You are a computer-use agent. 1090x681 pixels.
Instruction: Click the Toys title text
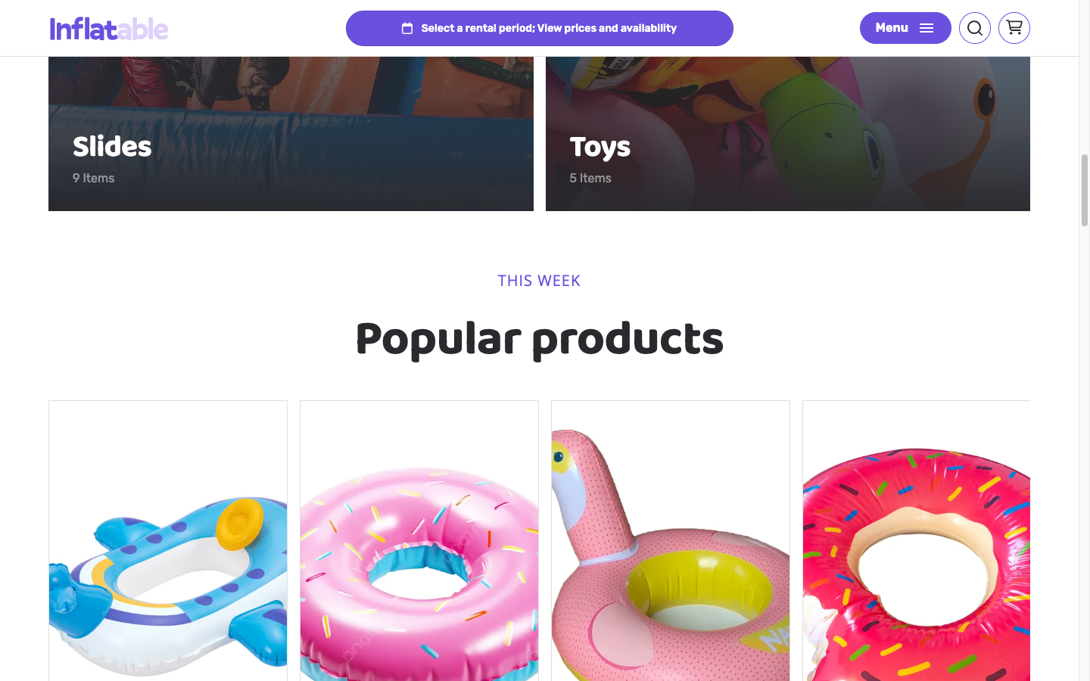(600, 147)
